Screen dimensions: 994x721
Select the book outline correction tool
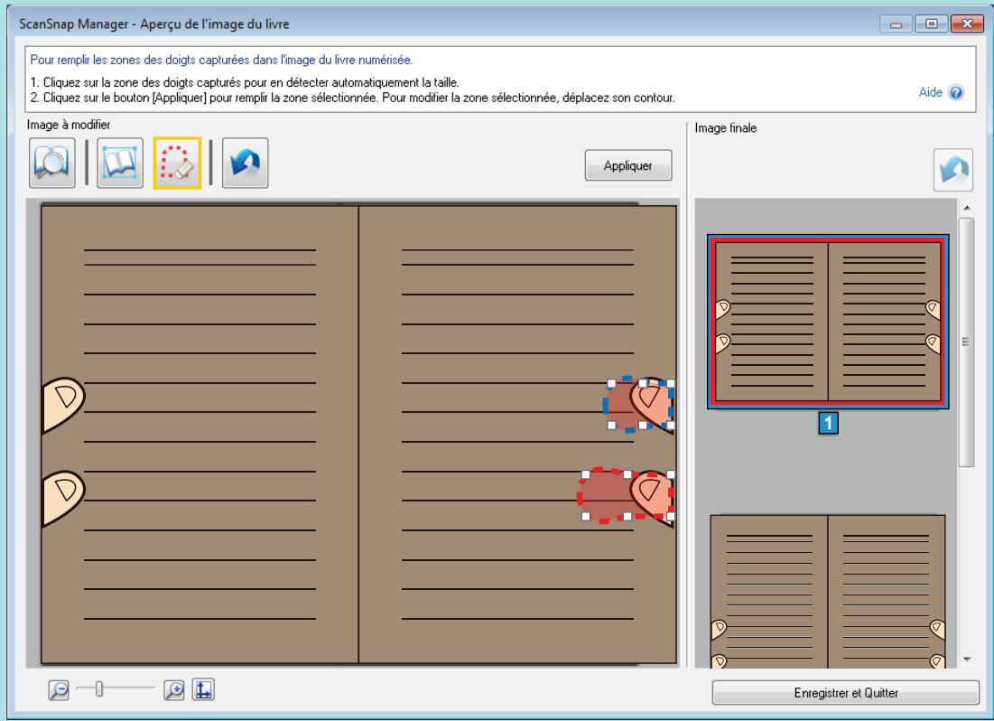pyautogui.click(x=120, y=164)
